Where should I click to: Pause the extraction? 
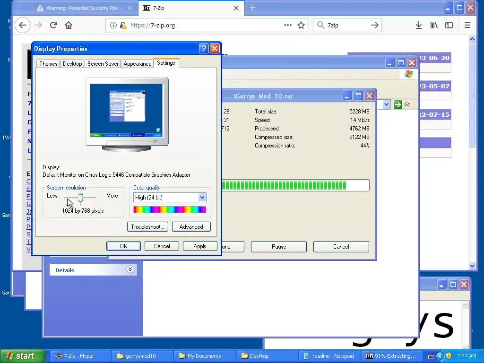279,247
